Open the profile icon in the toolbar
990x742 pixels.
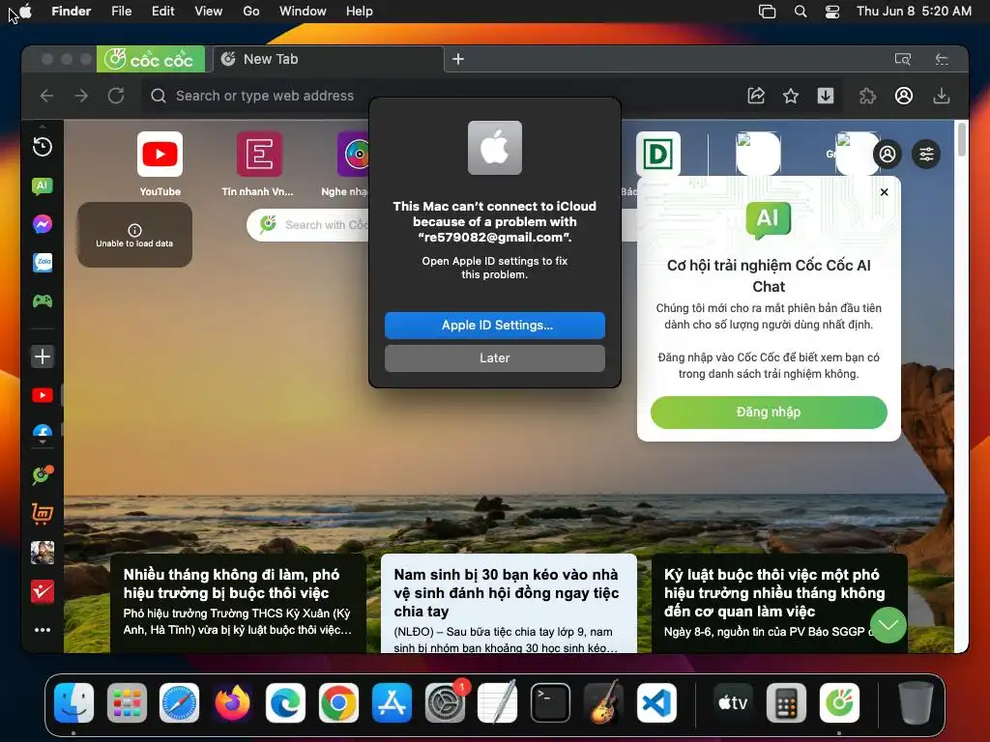coord(904,96)
